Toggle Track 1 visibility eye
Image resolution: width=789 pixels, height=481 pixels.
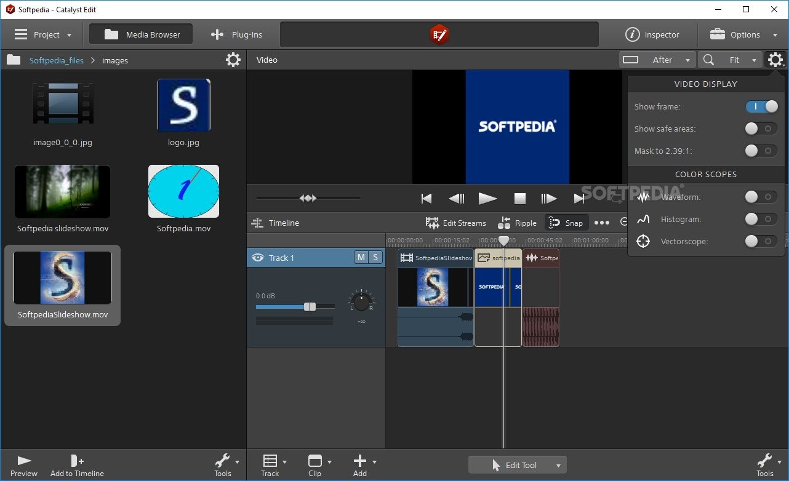tap(257, 258)
